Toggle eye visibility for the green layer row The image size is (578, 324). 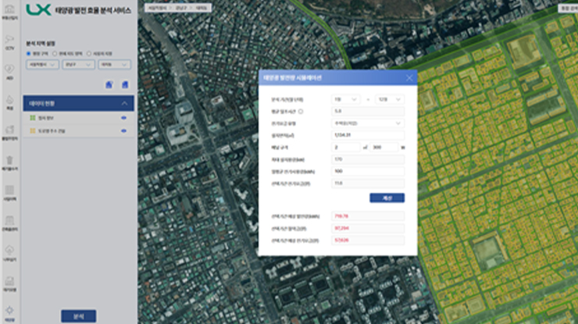click(x=123, y=118)
